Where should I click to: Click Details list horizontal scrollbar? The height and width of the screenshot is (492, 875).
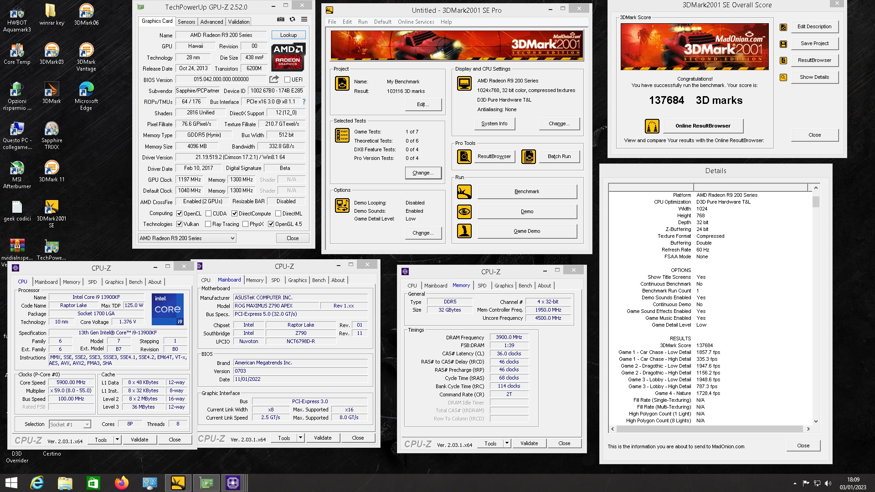[x=710, y=429]
